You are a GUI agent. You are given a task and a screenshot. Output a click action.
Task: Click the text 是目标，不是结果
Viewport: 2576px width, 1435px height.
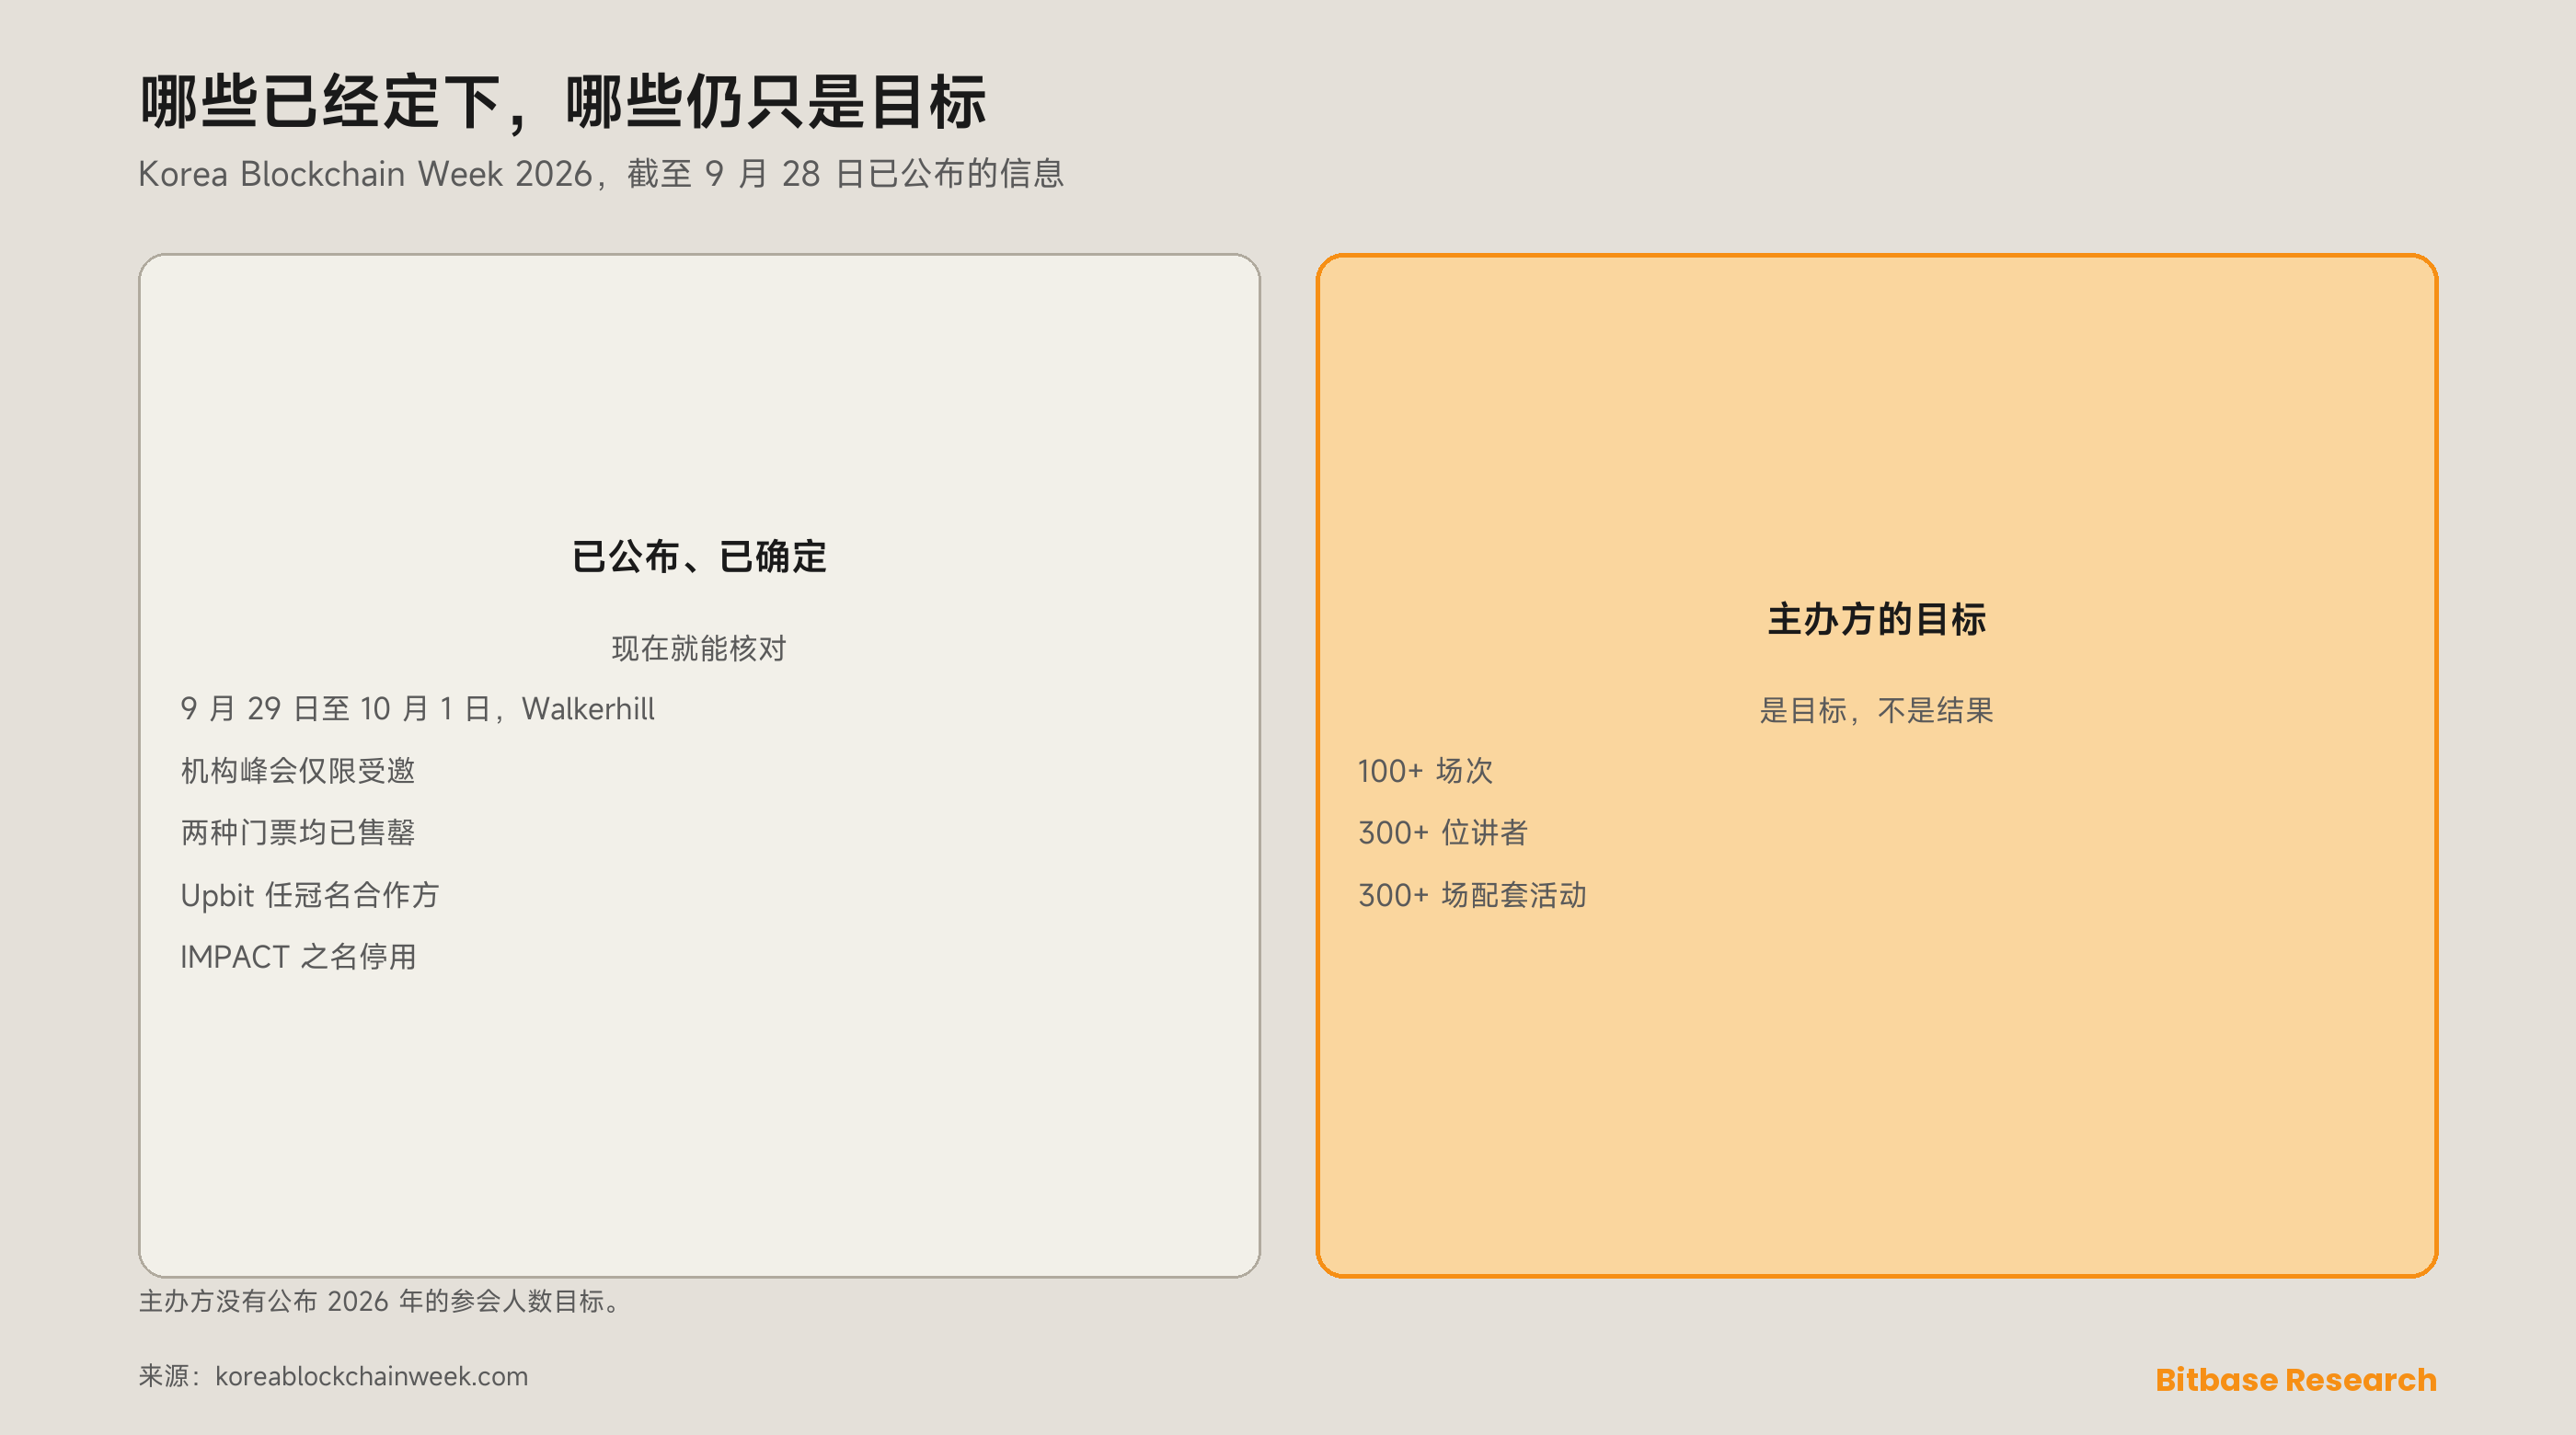1877,711
